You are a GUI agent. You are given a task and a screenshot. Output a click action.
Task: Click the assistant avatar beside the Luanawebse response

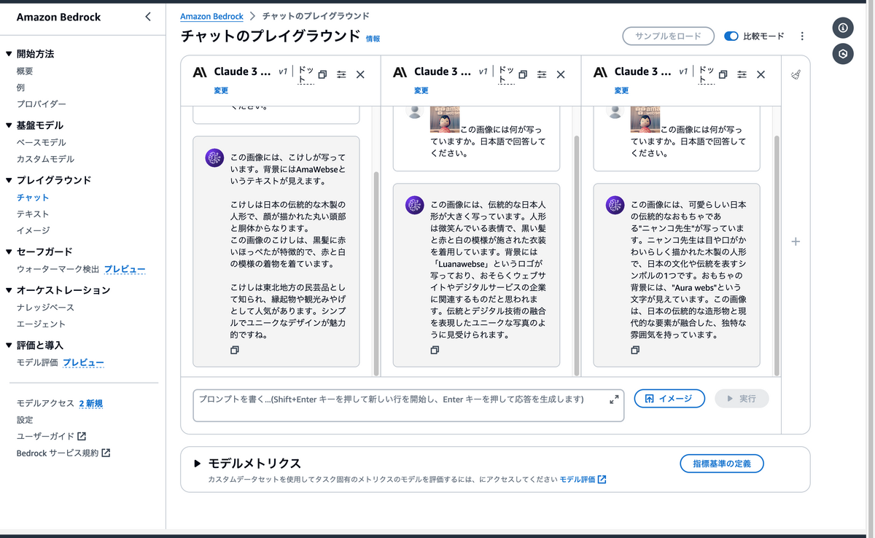coord(415,206)
